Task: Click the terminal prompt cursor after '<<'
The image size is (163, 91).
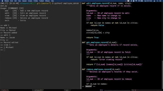Action: click(4, 50)
